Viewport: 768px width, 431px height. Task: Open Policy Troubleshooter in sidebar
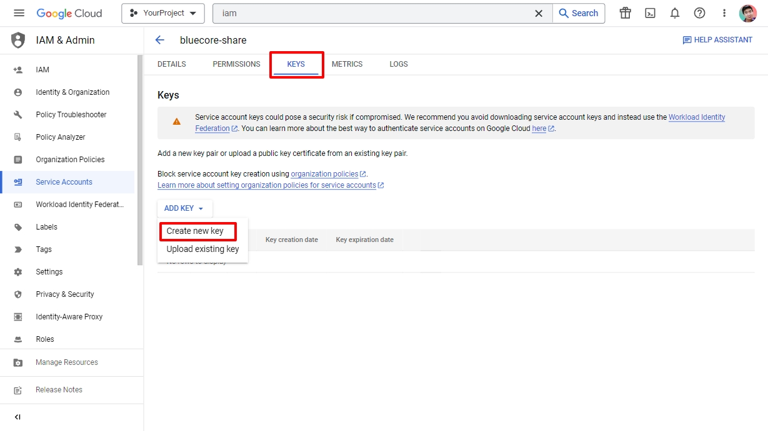coord(71,115)
